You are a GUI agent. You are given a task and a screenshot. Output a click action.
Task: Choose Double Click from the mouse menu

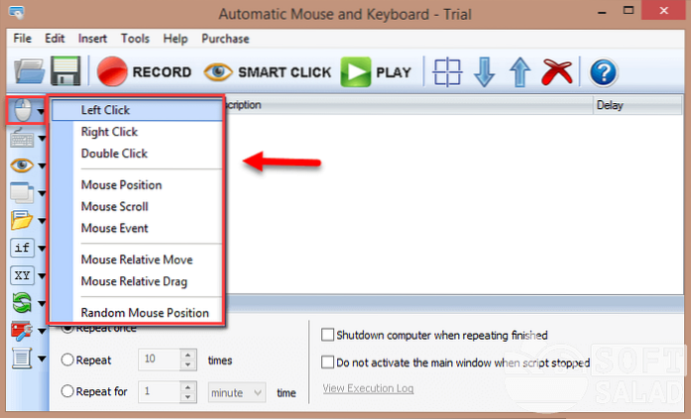pyautogui.click(x=114, y=154)
